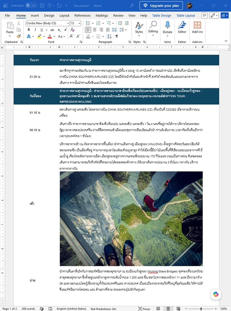This screenshot has height=311, width=231.
Task: Open the File menu
Action: pos(7,15)
